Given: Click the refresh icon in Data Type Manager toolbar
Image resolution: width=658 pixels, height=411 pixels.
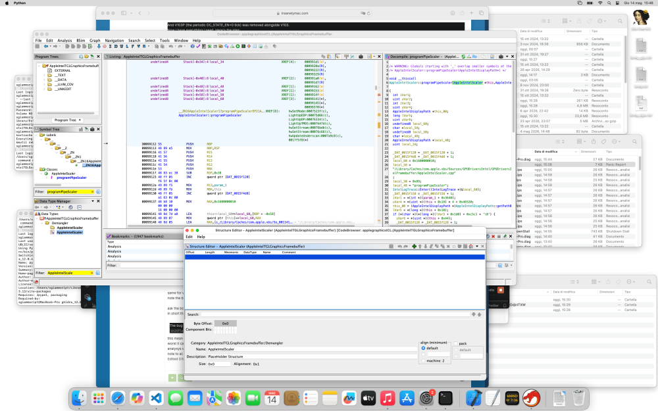Looking at the screenshot, I should click(x=70, y=207).
